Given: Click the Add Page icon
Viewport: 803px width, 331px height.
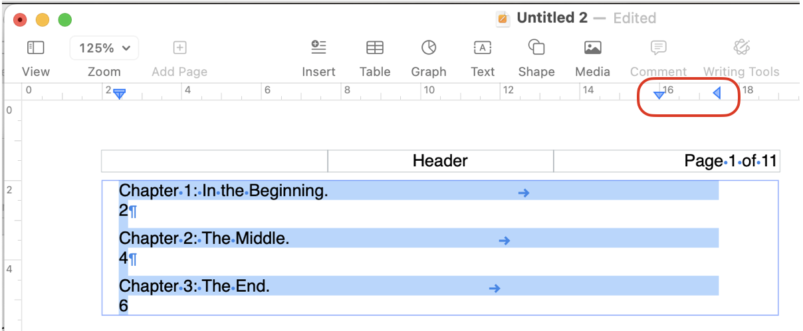Looking at the screenshot, I should point(179,48).
